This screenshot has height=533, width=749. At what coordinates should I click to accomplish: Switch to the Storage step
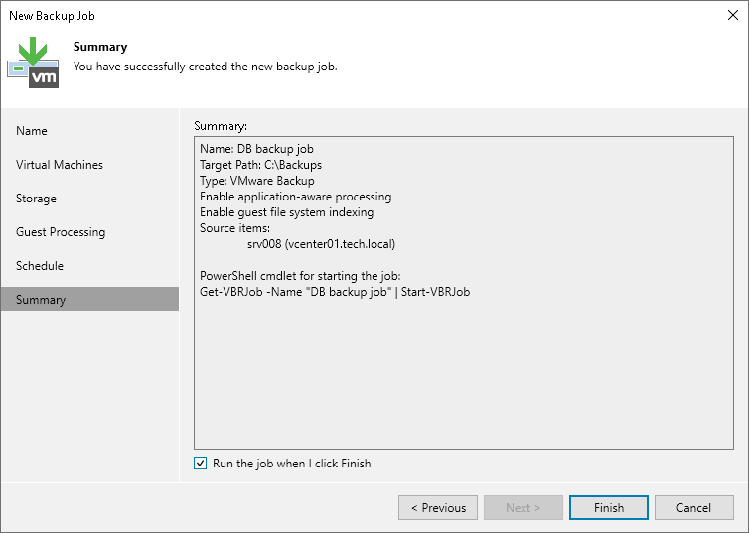point(36,199)
